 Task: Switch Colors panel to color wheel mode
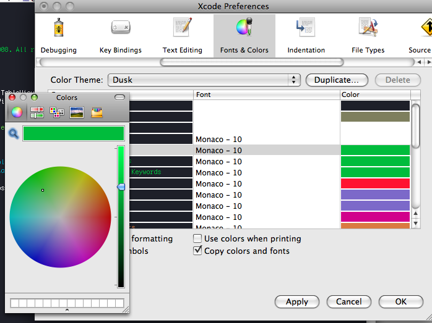click(x=17, y=112)
